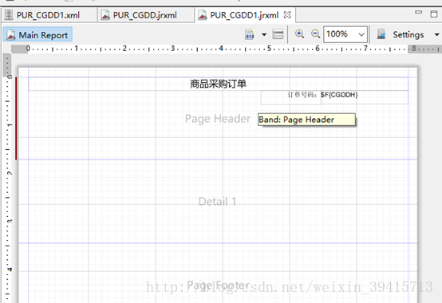
Task: Click PUR_CGDD1.jrxml report icon in tab
Action: coord(202,14)
